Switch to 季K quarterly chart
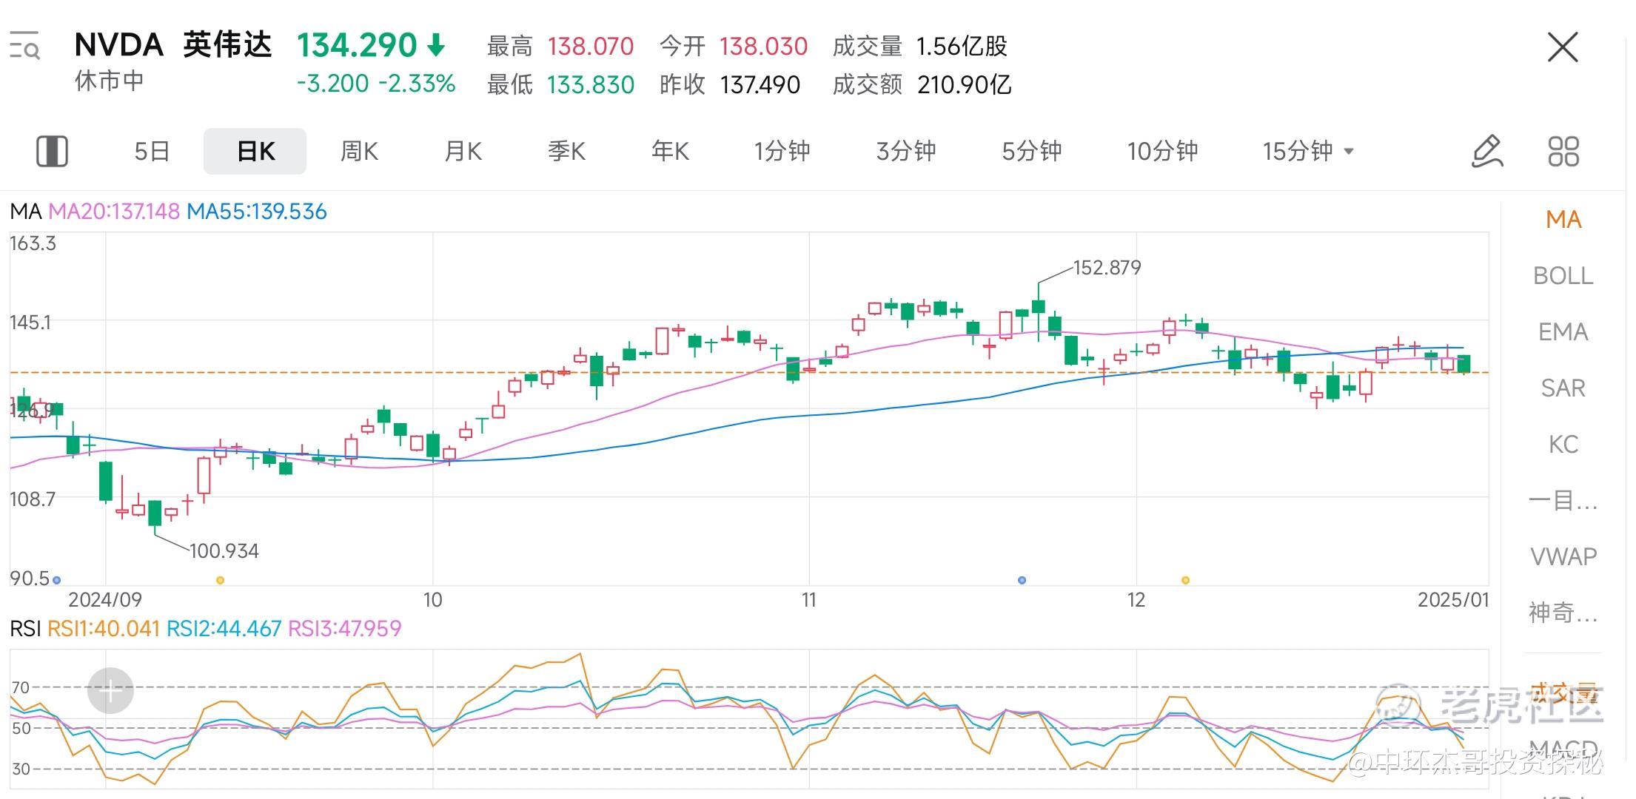 coord(566,151)
